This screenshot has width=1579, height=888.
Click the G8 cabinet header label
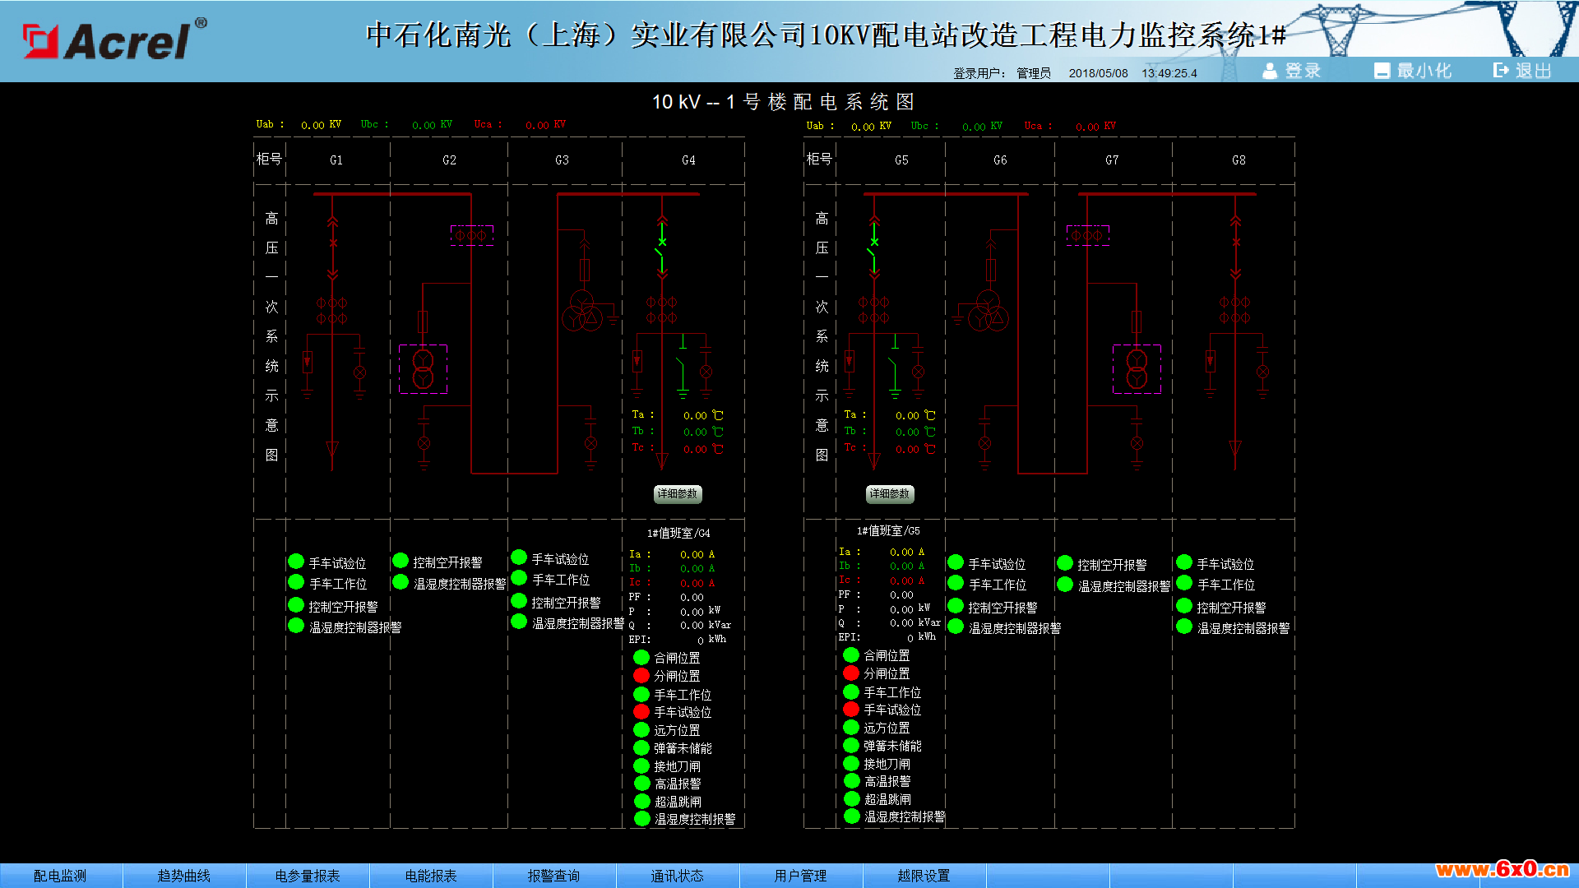(x=1239, y=160)
